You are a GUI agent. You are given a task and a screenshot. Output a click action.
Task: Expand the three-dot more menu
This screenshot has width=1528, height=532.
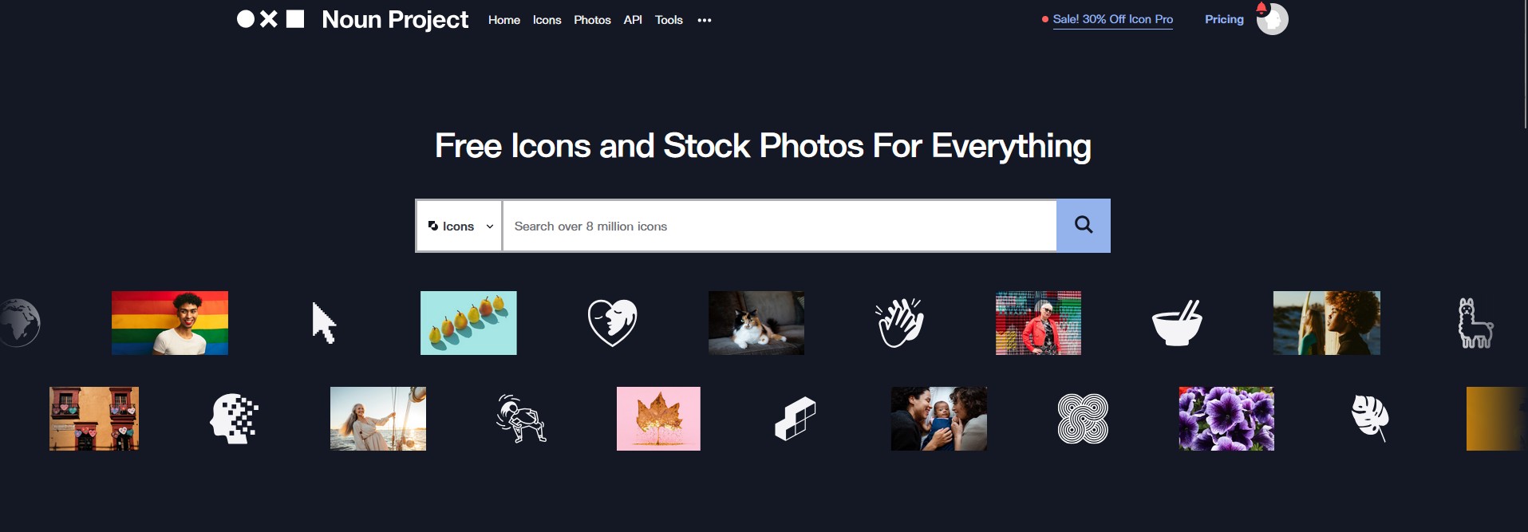[x=704, y=20]
